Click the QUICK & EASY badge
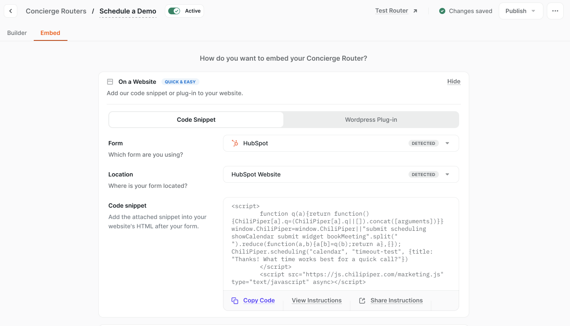Image resolution: width=570 pixels, height=326 pixels. pyautogui.click(x=180, y=82)
